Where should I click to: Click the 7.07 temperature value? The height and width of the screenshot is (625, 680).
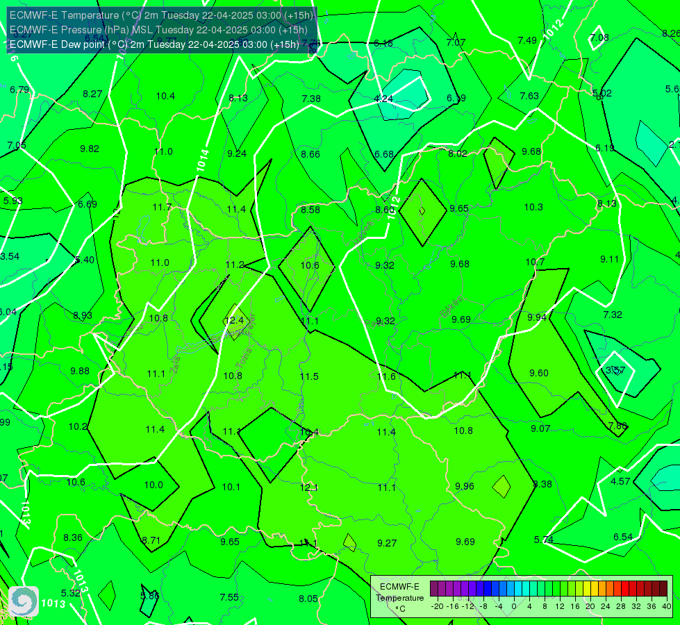[x=456, y=42]
